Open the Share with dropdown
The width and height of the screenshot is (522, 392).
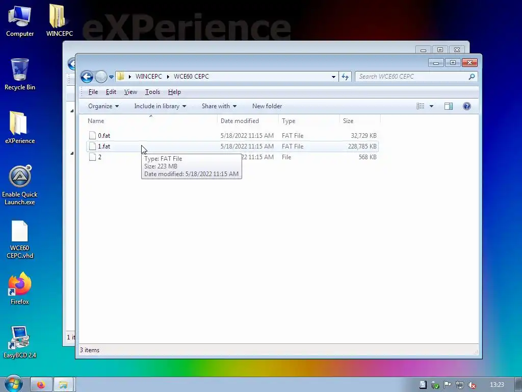(219, 106)
